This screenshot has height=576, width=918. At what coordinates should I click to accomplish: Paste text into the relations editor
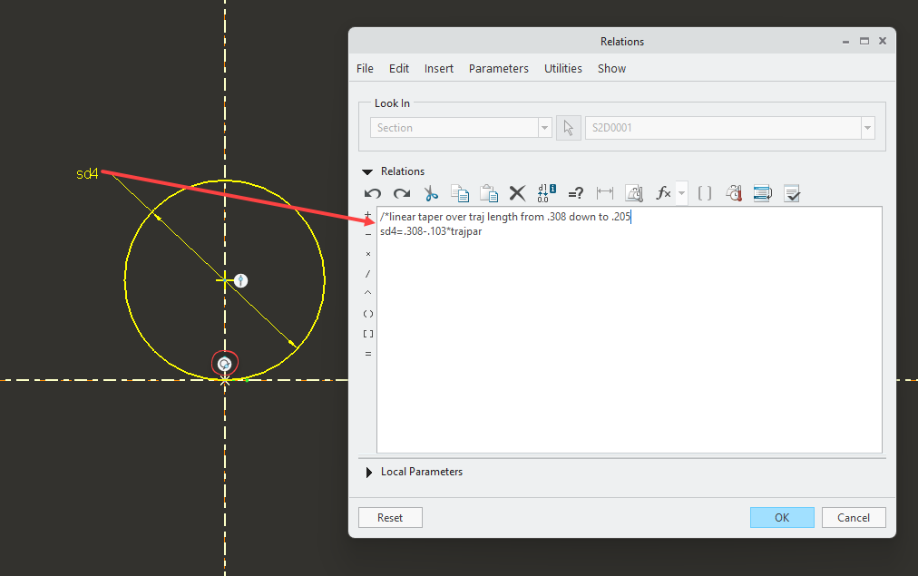(x=490, y=193)
